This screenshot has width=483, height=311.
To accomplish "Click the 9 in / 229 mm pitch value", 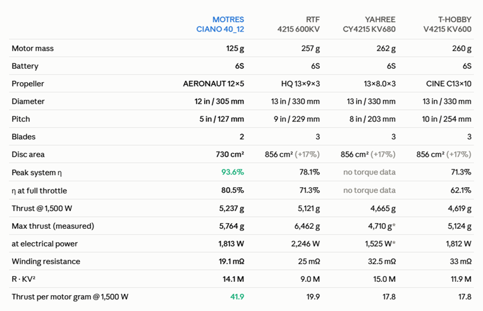I will [x=297, y=119].
